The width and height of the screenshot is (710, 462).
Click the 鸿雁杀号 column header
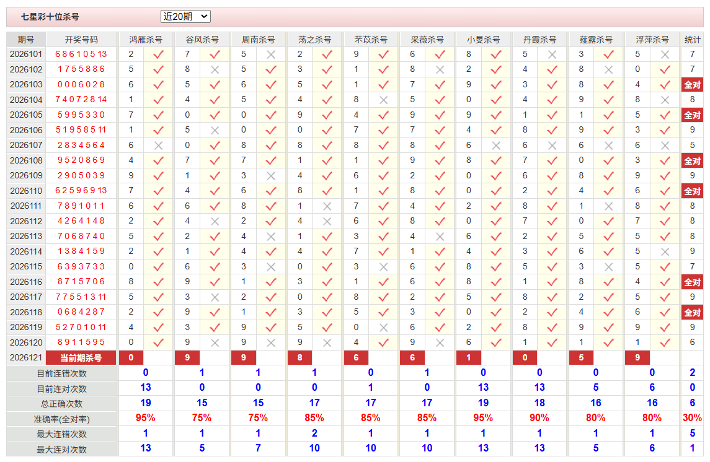point(146,40)
